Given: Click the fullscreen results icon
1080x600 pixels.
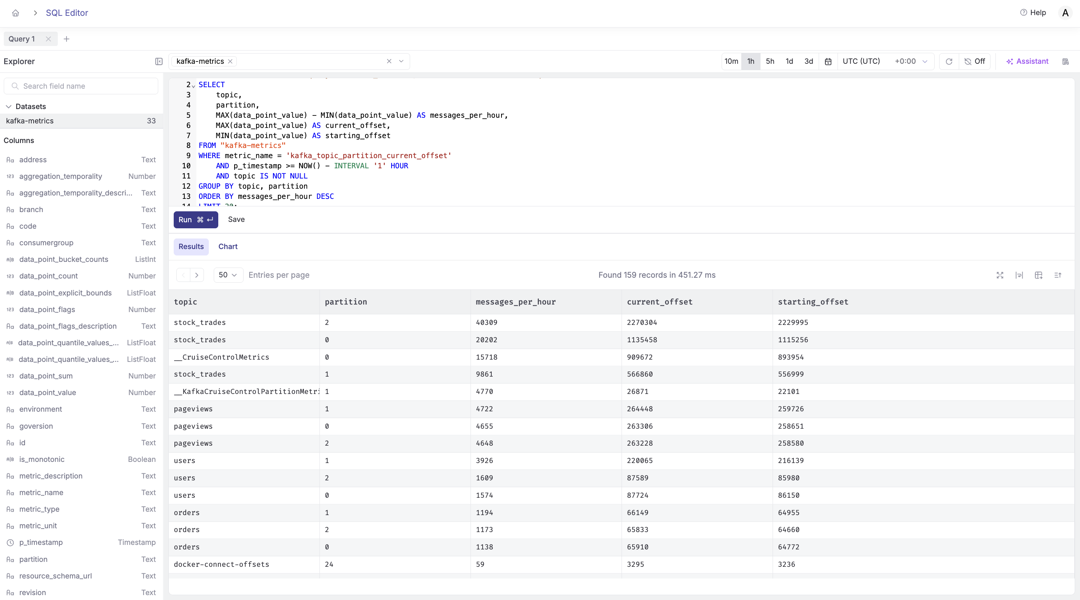Looking at the screenshot, I should 1000,275.
